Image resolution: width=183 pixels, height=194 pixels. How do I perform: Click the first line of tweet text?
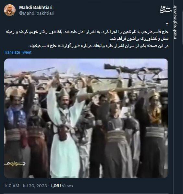point(87,32)
